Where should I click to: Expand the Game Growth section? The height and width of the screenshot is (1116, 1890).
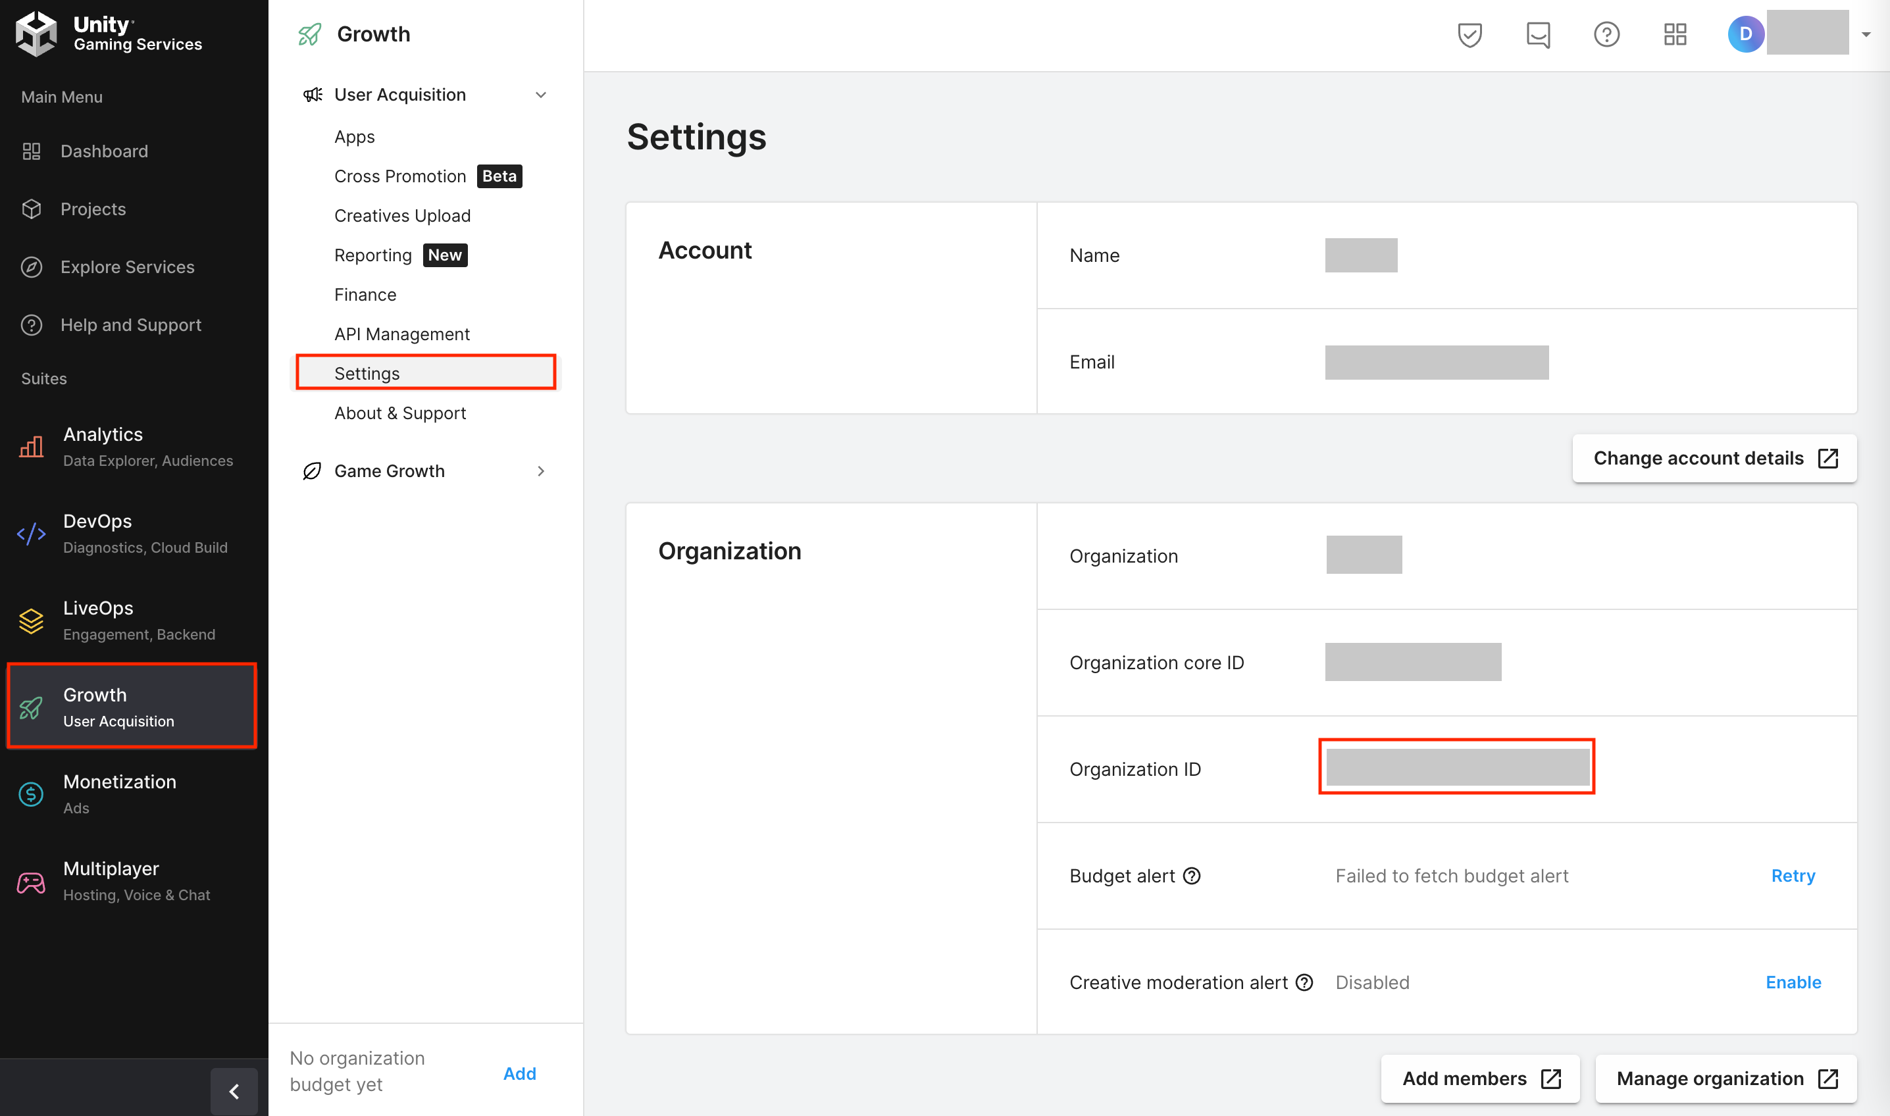click(x=426, y=470)
